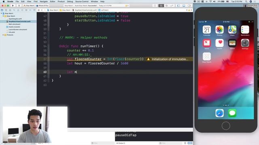259x145 pixels.
Task: Open the Test navigator icon
Action: [x=22, y=10]
